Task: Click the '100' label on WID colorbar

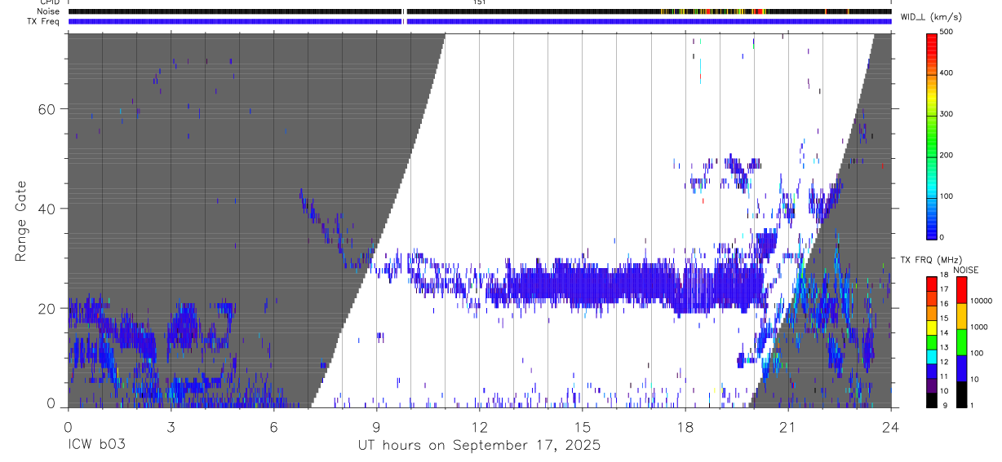Action: (946, 196)
